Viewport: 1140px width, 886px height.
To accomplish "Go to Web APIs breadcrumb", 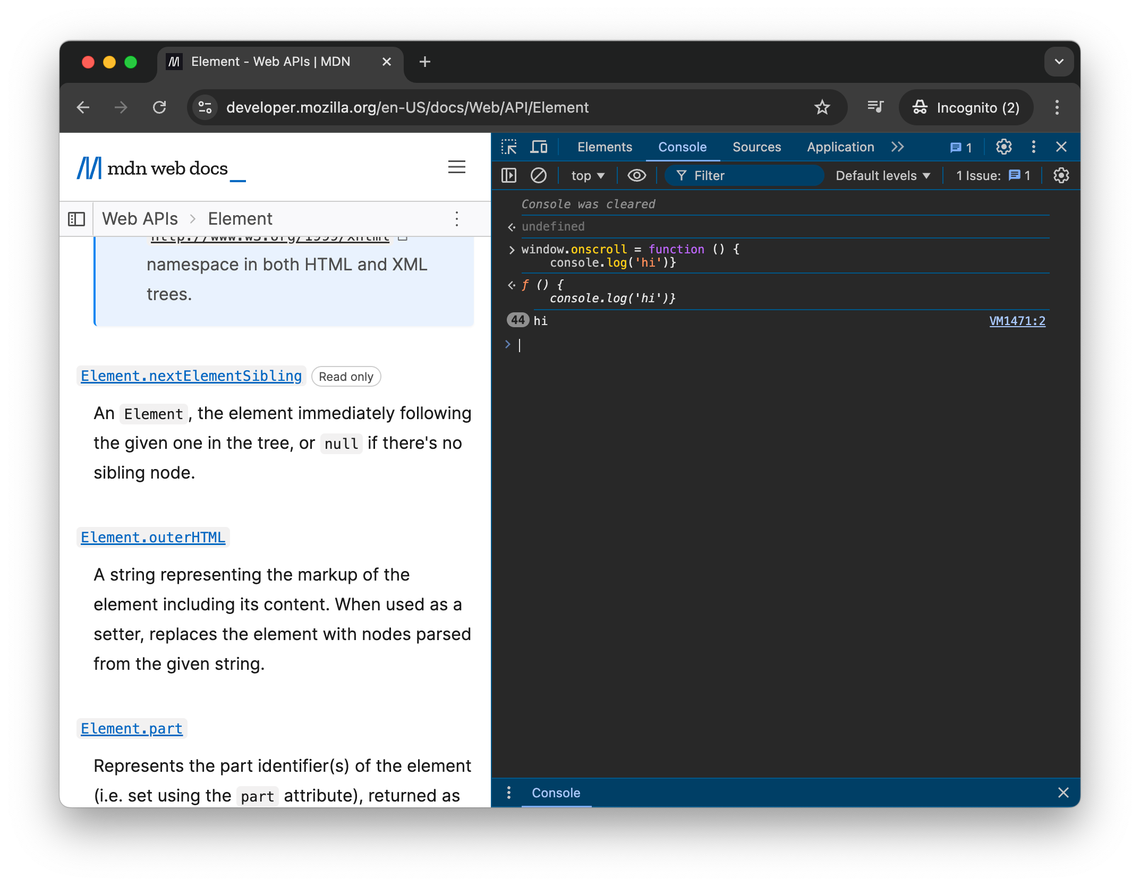I will [140, 219].
